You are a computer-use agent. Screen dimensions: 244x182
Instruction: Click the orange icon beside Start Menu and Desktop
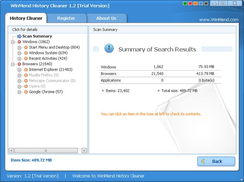[x=26, y=47]
